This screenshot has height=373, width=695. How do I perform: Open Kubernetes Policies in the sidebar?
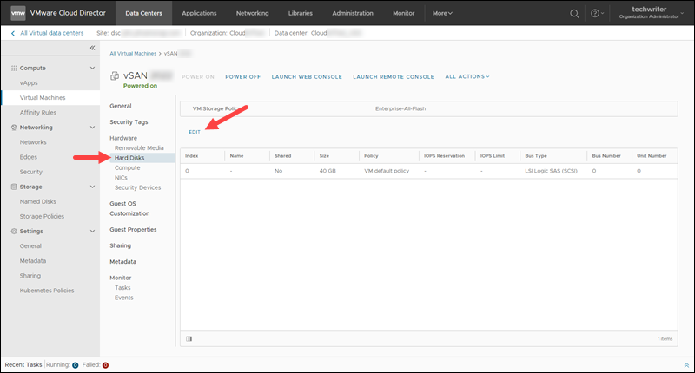tap(47, 291)
